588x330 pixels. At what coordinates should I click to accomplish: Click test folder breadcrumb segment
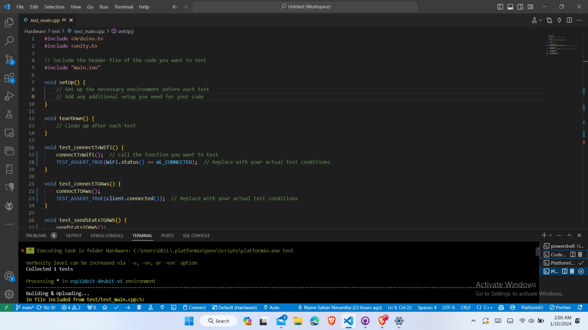tap(56, 31)
